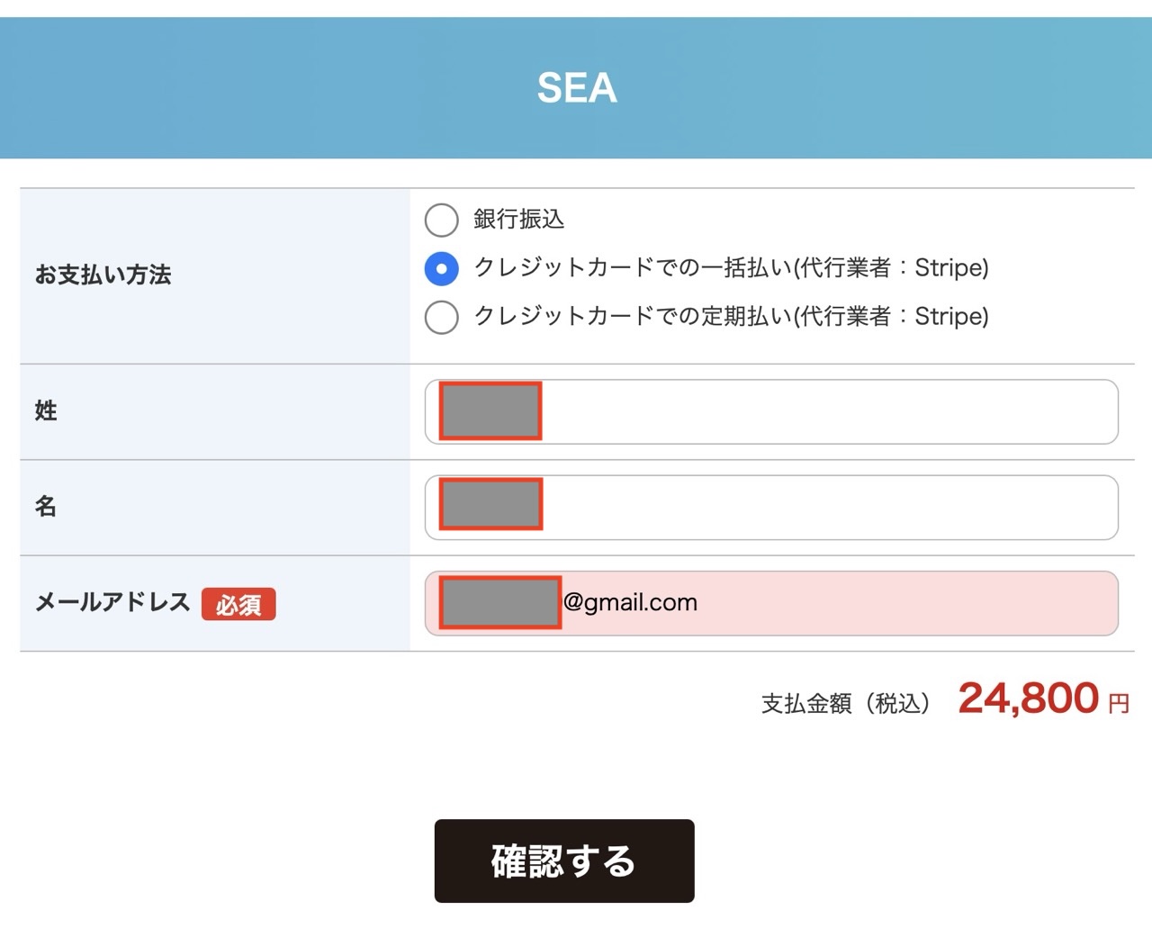1152x928 pixels.
Task: Choose one-time credit card payment via Stripe
Action: click(x=441, y=268)
